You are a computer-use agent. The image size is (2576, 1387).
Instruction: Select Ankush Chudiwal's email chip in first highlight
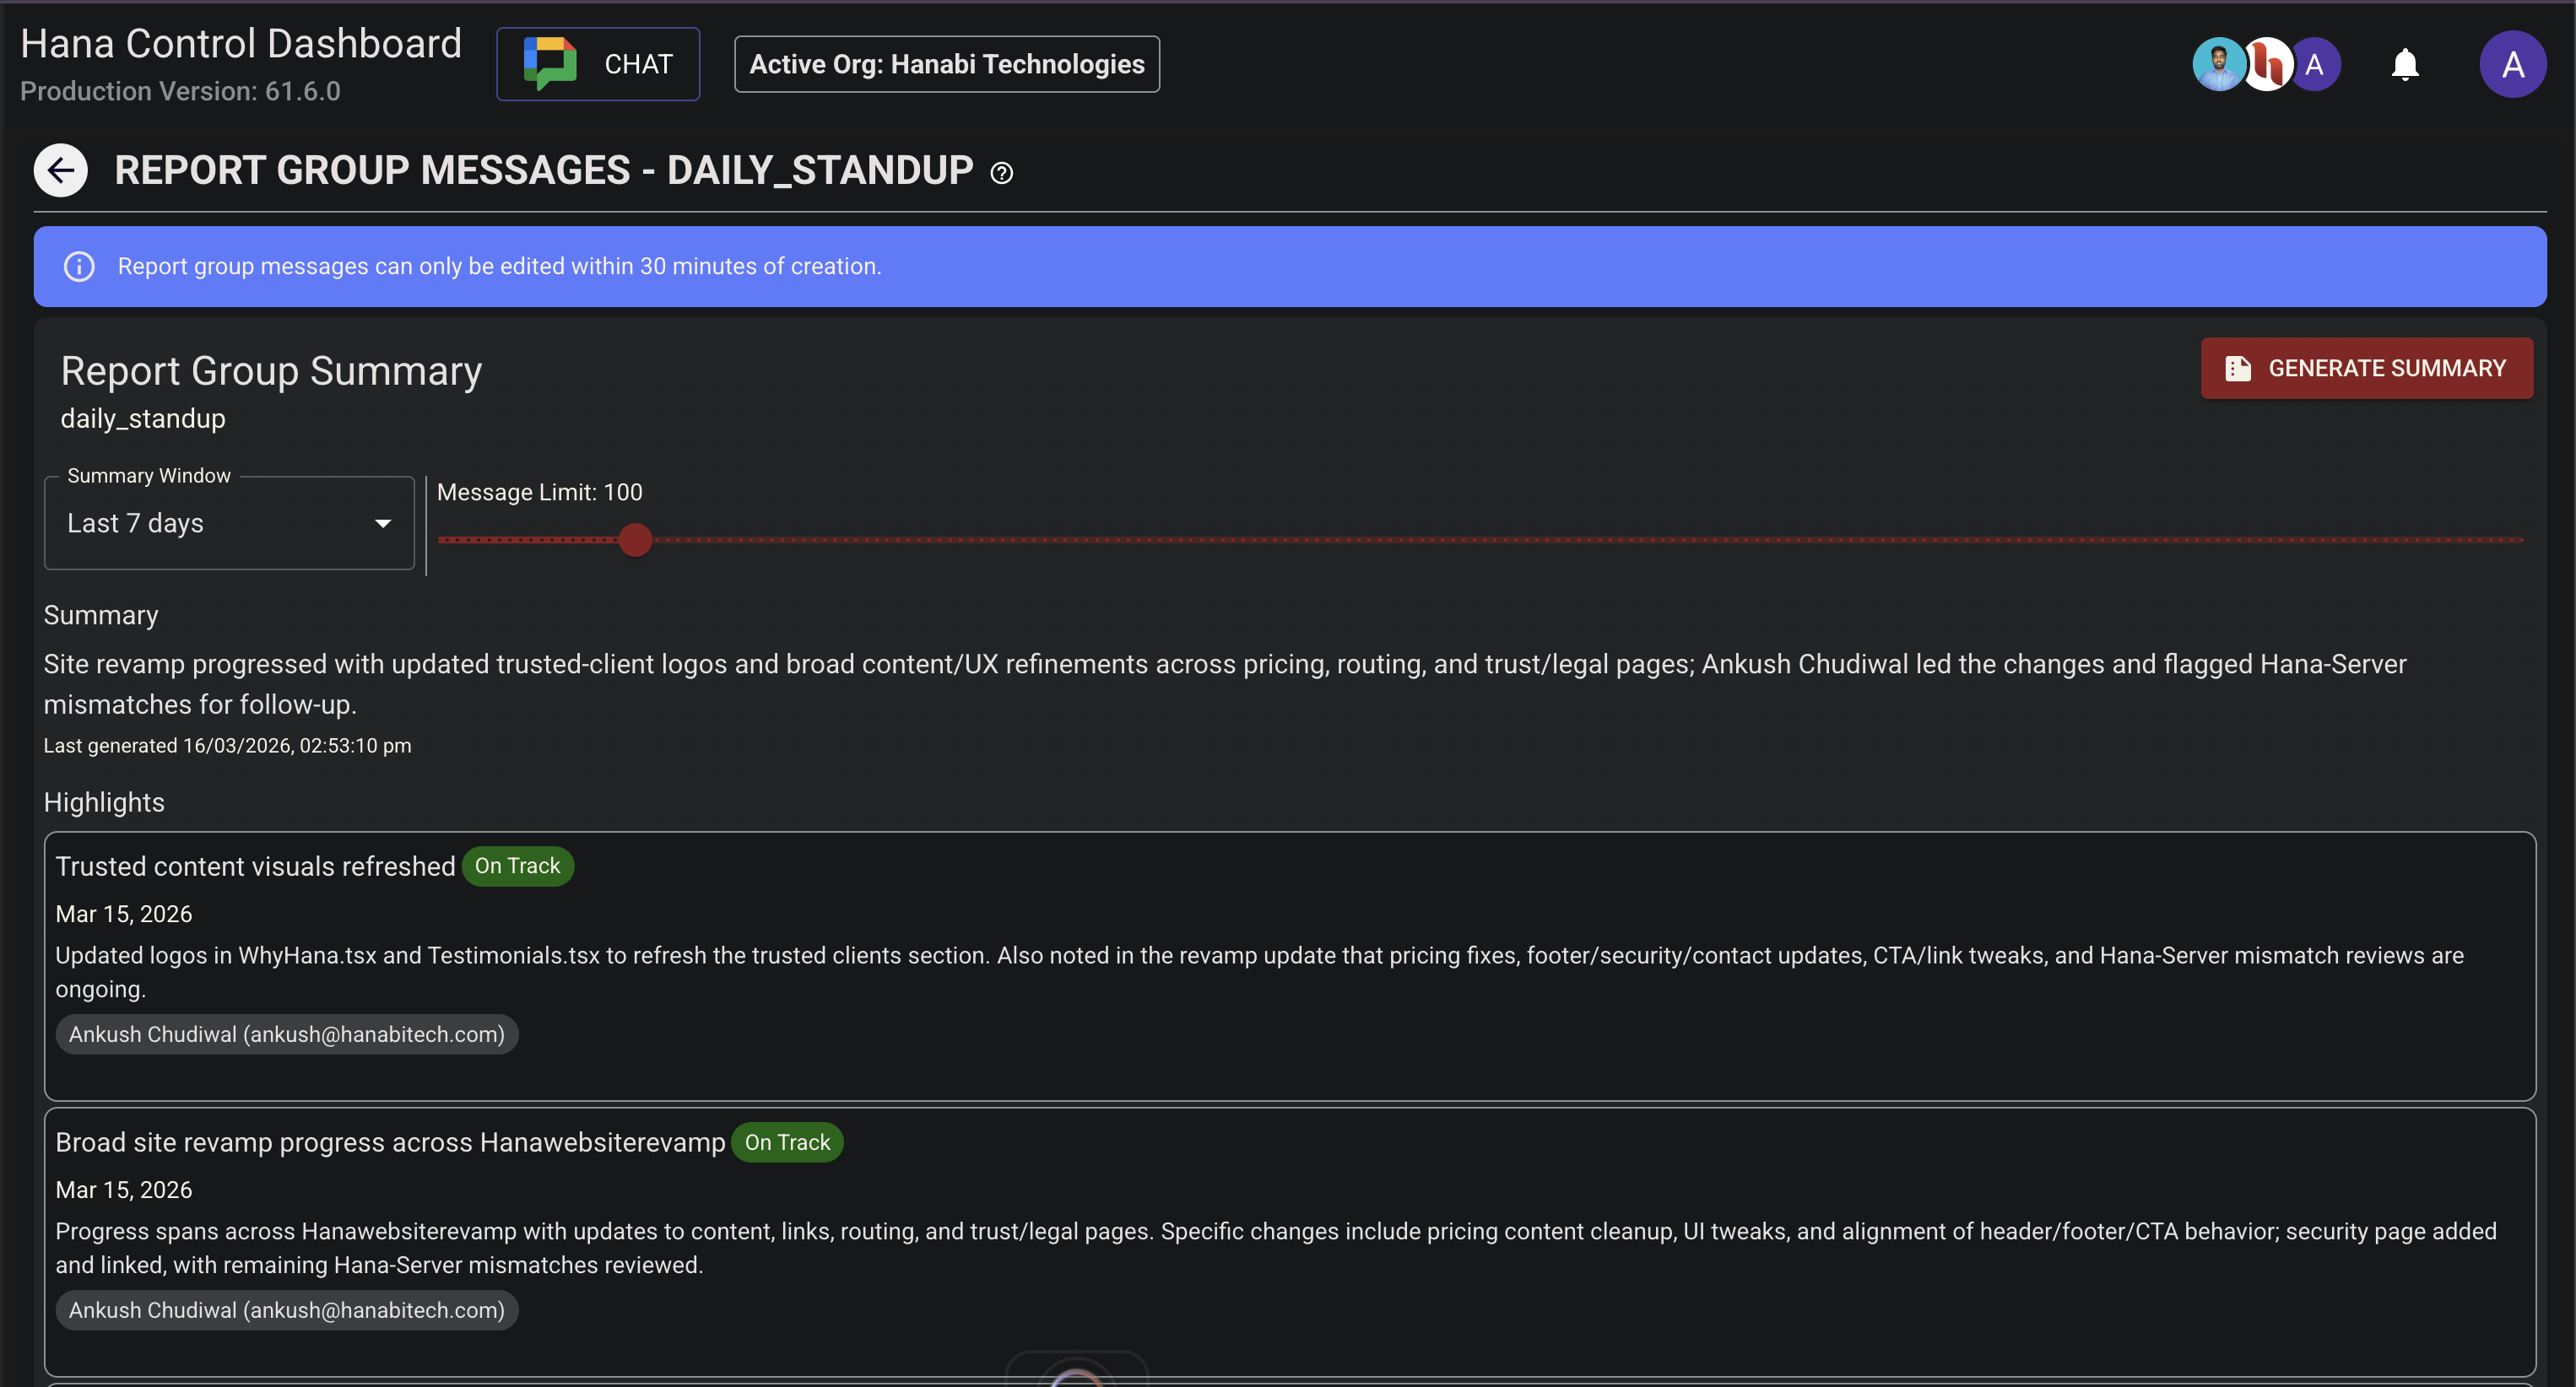pos(287,1034)
